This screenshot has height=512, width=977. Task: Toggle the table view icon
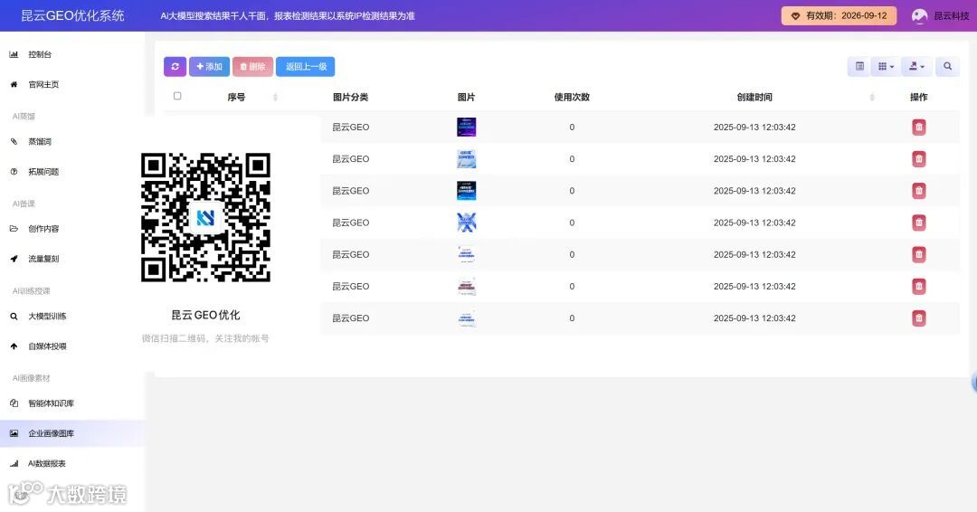pos(859,67)
